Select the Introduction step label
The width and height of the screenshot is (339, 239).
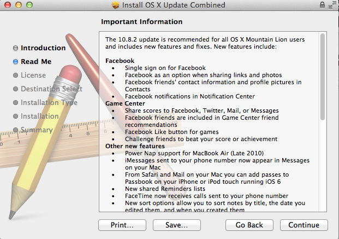coord(43,48)
